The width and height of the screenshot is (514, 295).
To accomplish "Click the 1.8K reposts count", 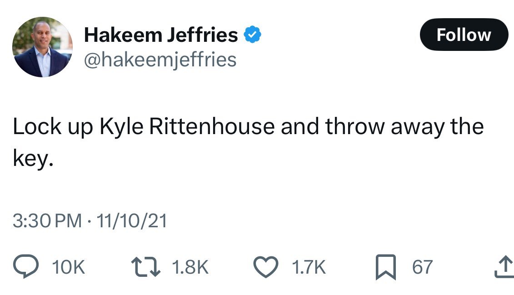I will [x=190, y=267].
